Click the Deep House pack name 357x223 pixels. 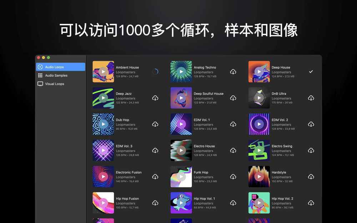281,67
